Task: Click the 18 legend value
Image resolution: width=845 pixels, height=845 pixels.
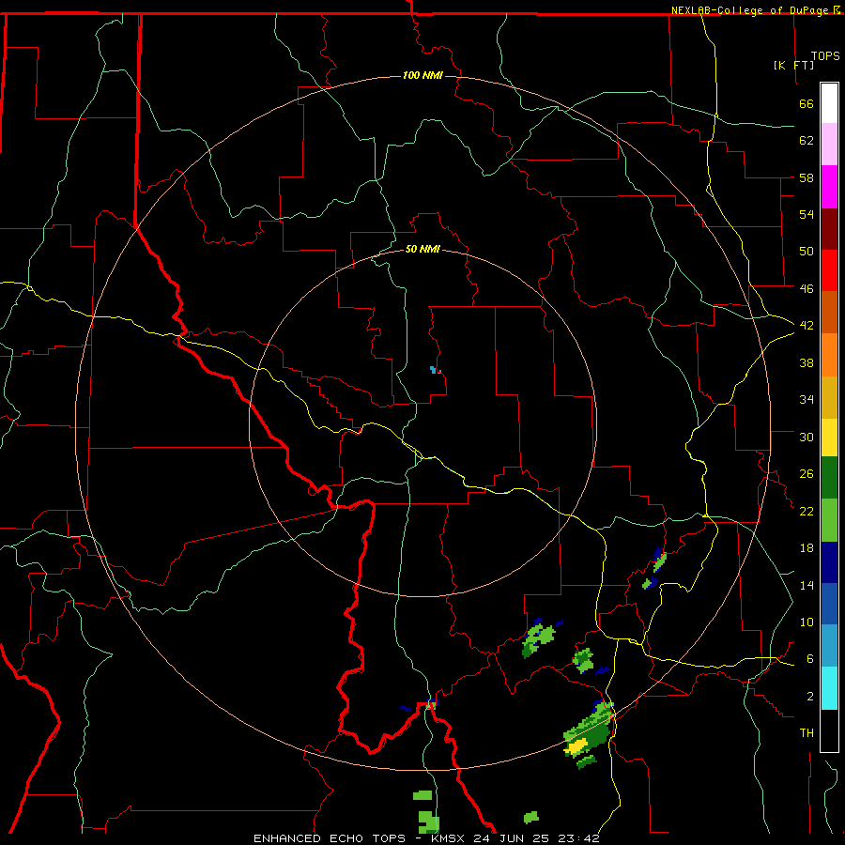Action: tap(807, 548)
